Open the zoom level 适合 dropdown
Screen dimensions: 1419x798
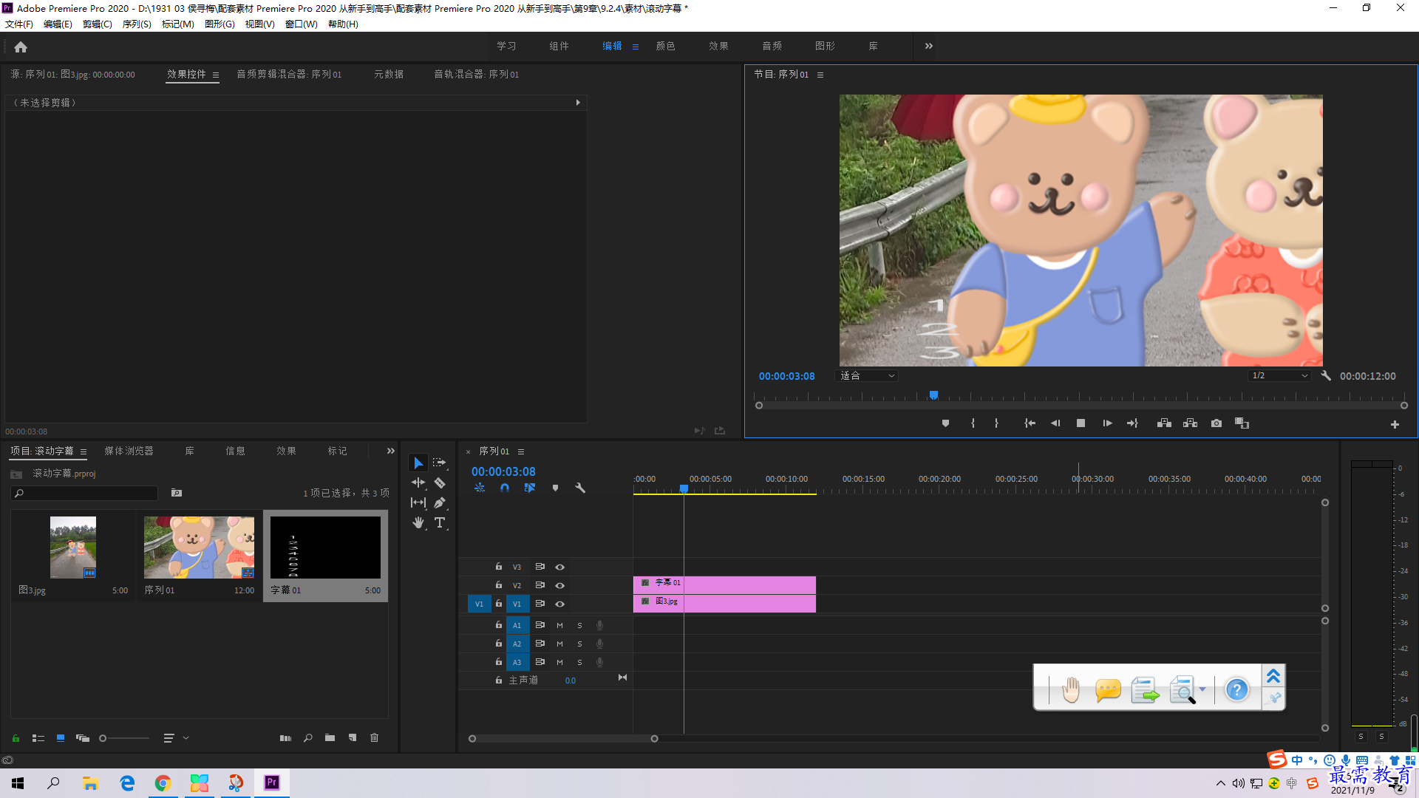pyautogui.click(x=867, y=375)
